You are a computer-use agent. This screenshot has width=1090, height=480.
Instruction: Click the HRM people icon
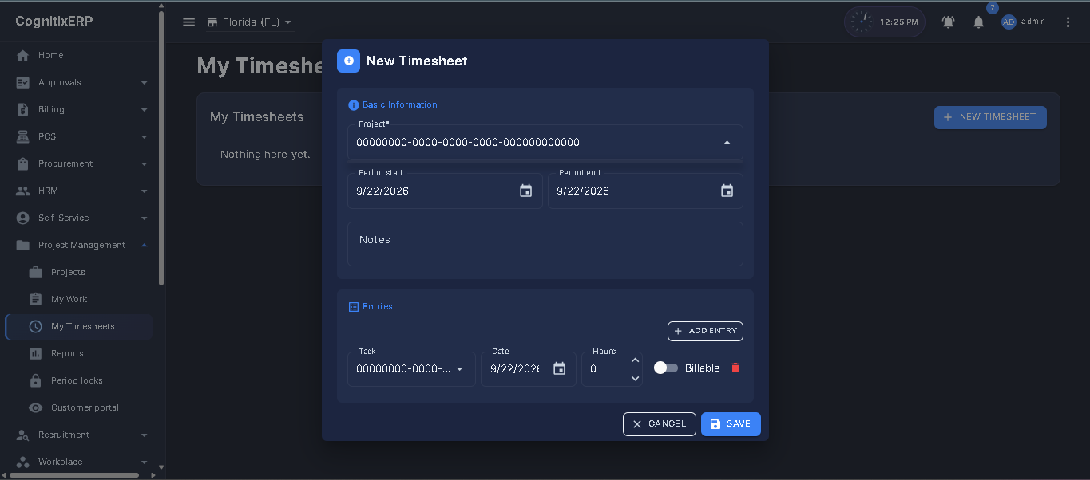[x=22, y=191]
